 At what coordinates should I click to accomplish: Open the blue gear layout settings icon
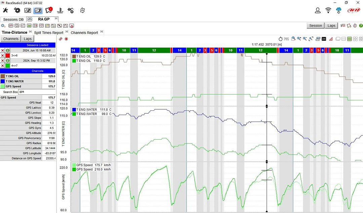3,26
